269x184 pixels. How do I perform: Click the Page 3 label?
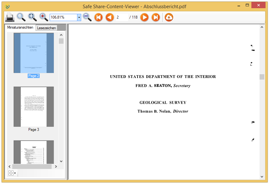[x=34, y=130]
